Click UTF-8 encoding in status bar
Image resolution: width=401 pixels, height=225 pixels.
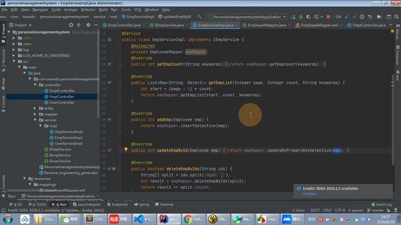(x=340, y=211)
